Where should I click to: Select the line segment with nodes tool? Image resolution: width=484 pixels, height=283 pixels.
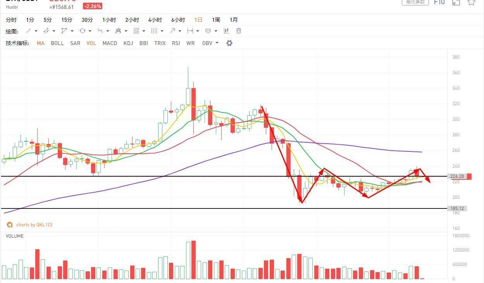pos(46,31)
